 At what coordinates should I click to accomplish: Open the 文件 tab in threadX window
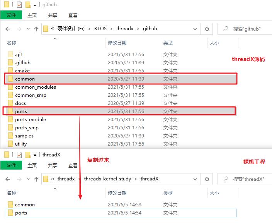(11, 165)
